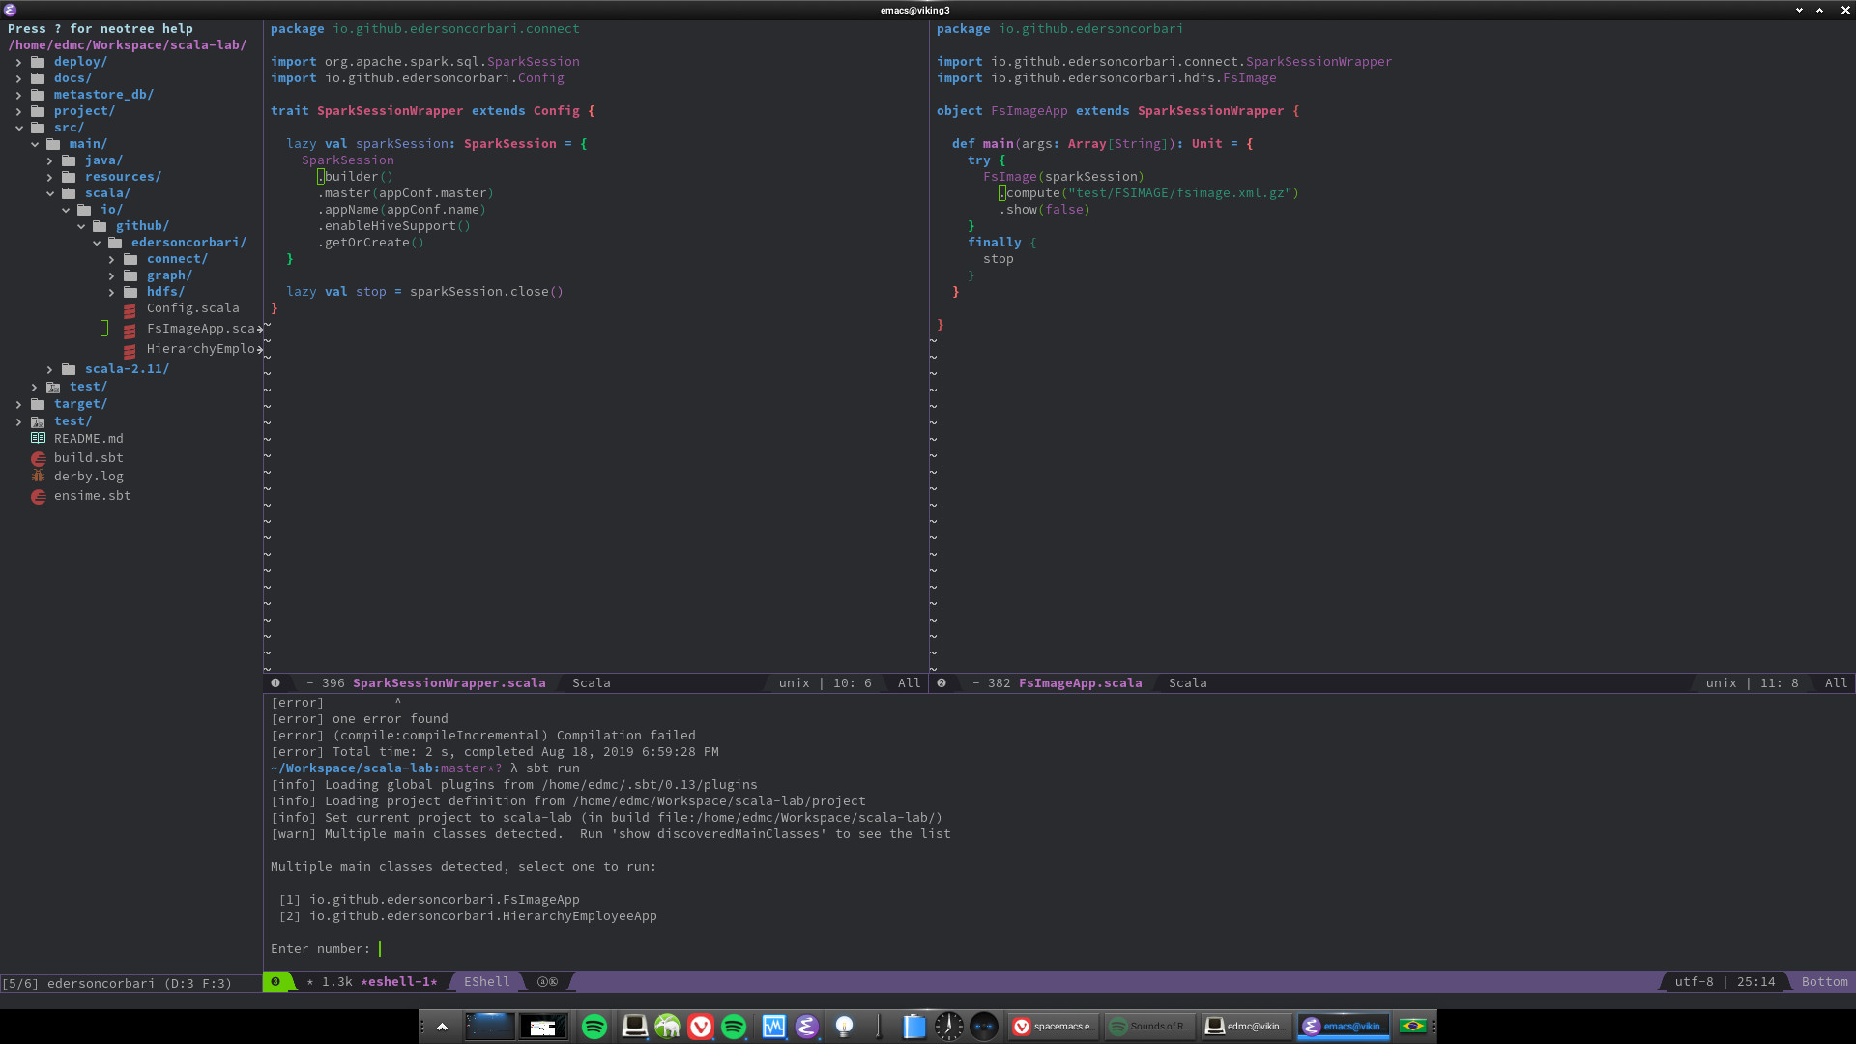Click the minor modes indicator after EShell
This screenshot has width=1856, height=1044.
[547, 982]
